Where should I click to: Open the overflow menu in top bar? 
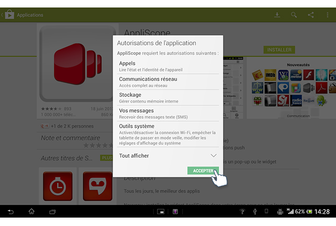328,15
